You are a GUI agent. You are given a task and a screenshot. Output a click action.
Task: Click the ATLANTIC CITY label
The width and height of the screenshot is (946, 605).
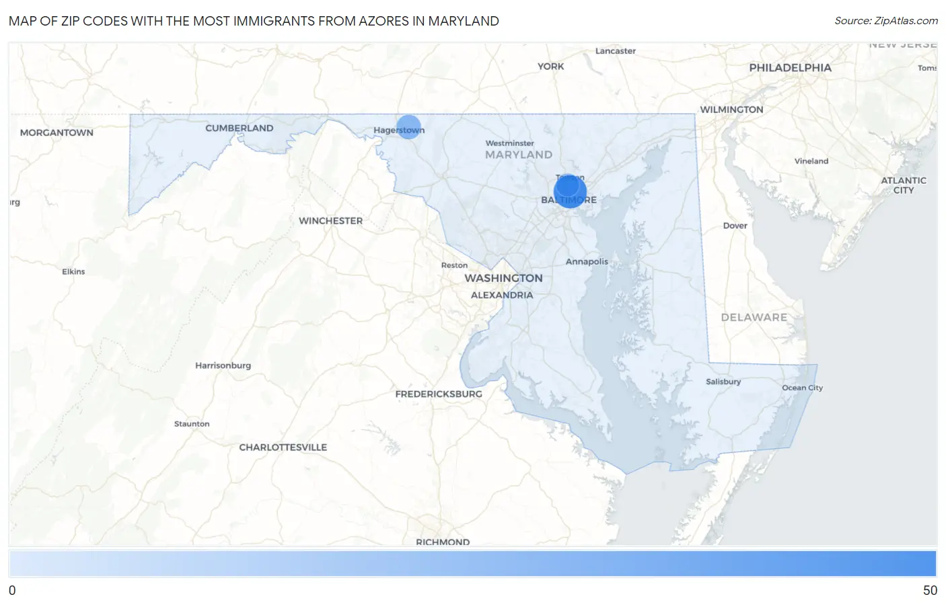coord(904,185)
